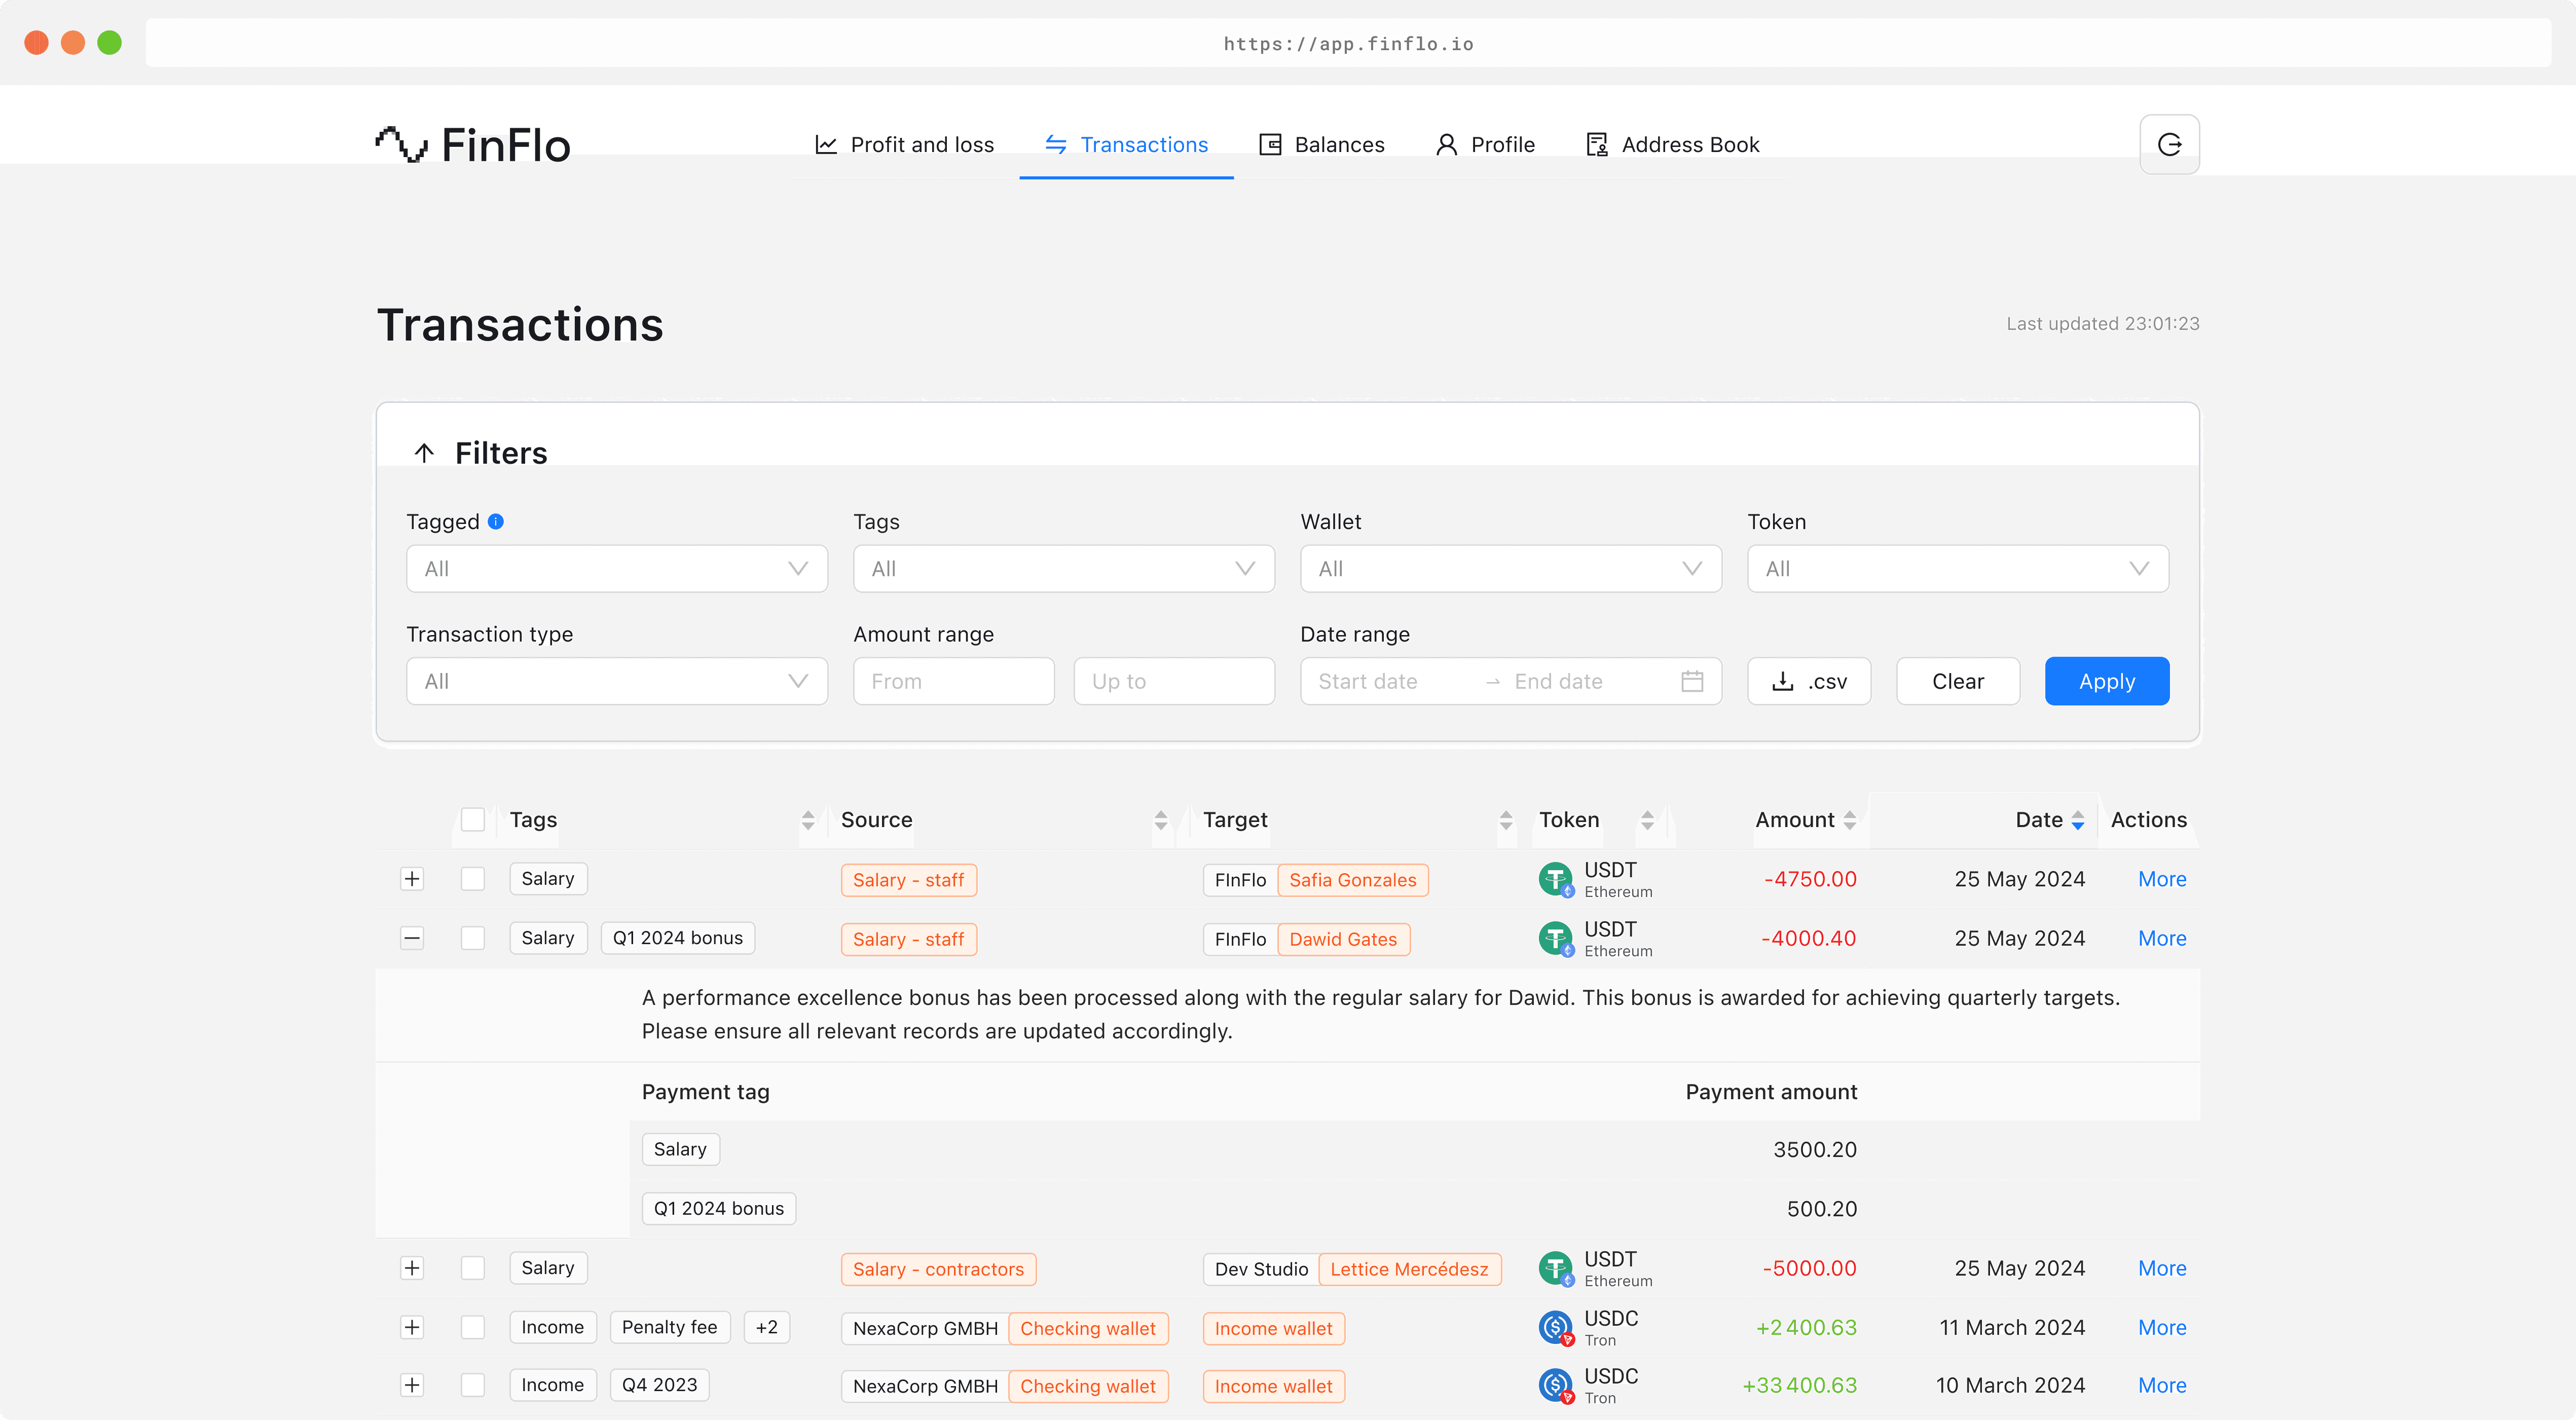
Task: Sort by Target column arrows
Action: tap(1506, 820)
